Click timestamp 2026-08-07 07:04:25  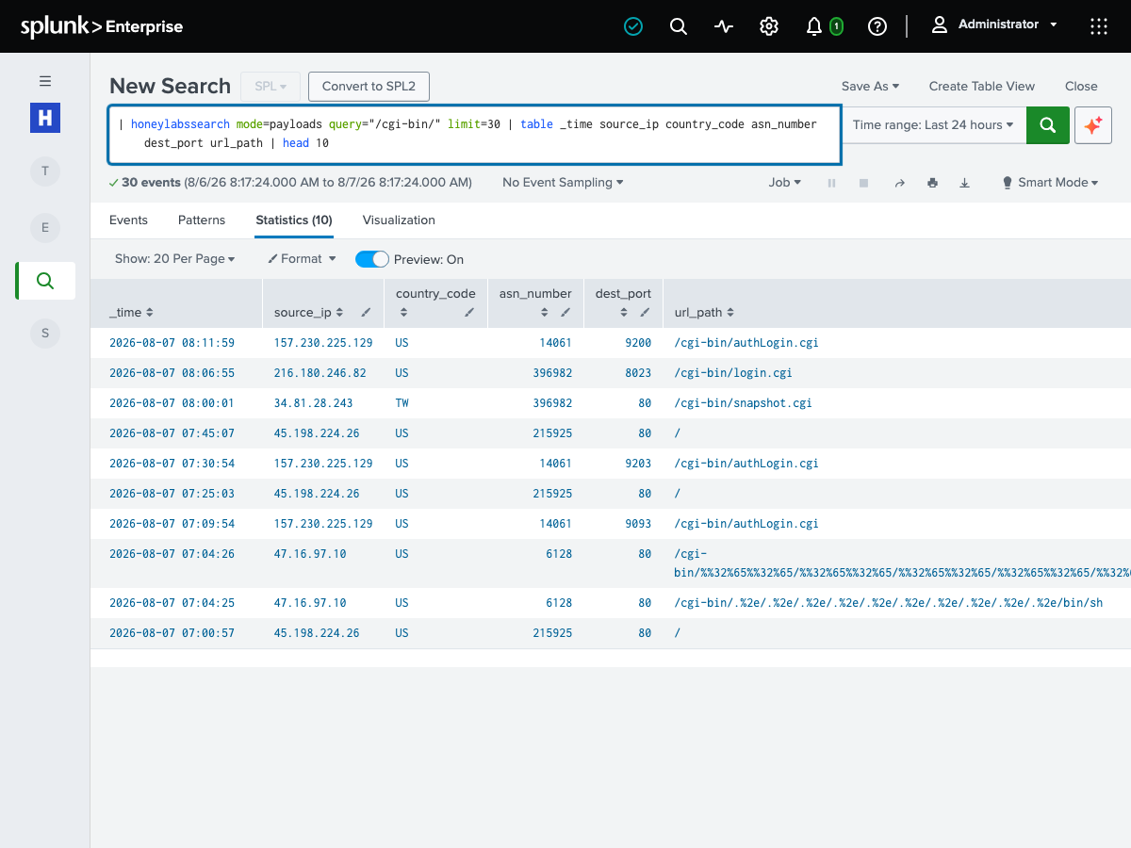[x=172, y=603]
